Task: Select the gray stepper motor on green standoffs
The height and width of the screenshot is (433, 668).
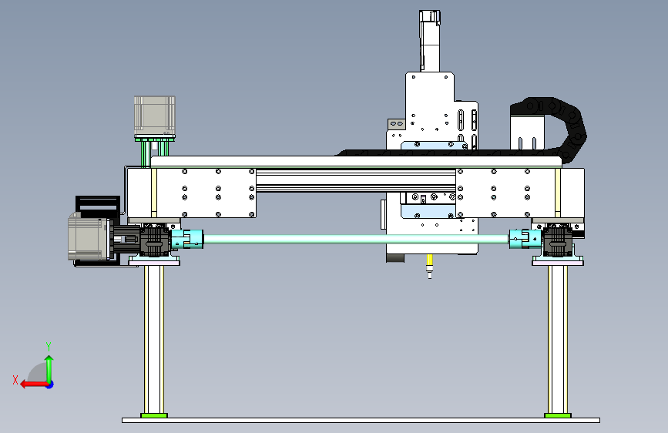Action: [x=155, y=116]
